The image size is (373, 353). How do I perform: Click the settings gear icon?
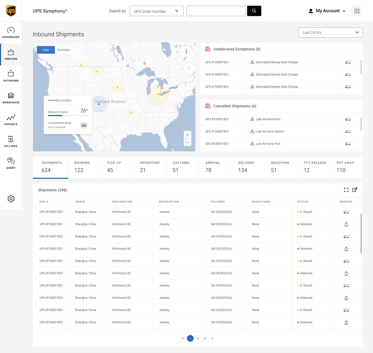[x=11, y=199]
